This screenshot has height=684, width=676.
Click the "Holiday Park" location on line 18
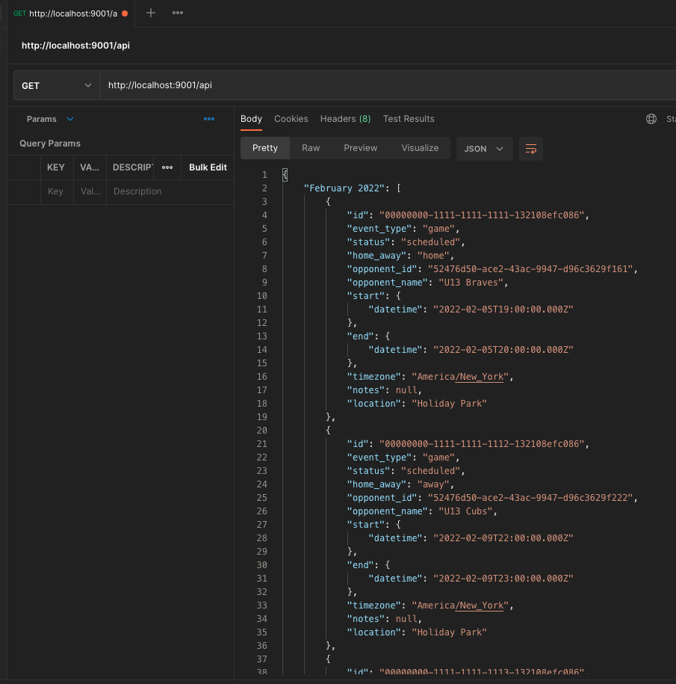[450, 404]
